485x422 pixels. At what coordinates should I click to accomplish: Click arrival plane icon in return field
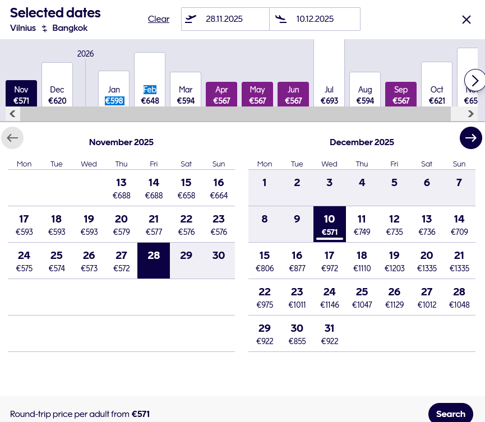click(281, 19)
